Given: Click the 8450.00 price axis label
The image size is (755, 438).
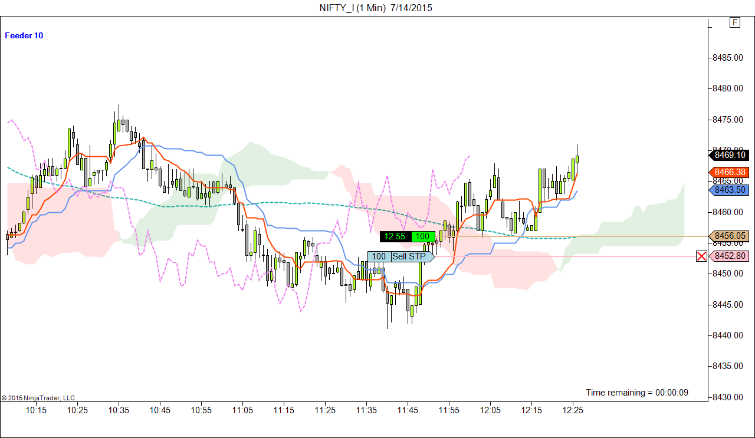Looking at the screenshot, I should pos(727,274).
